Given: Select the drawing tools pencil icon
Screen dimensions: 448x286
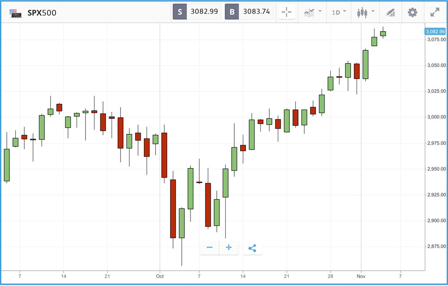Looking at the screenshot, I should pyautogui.click(x=390, y=12).
